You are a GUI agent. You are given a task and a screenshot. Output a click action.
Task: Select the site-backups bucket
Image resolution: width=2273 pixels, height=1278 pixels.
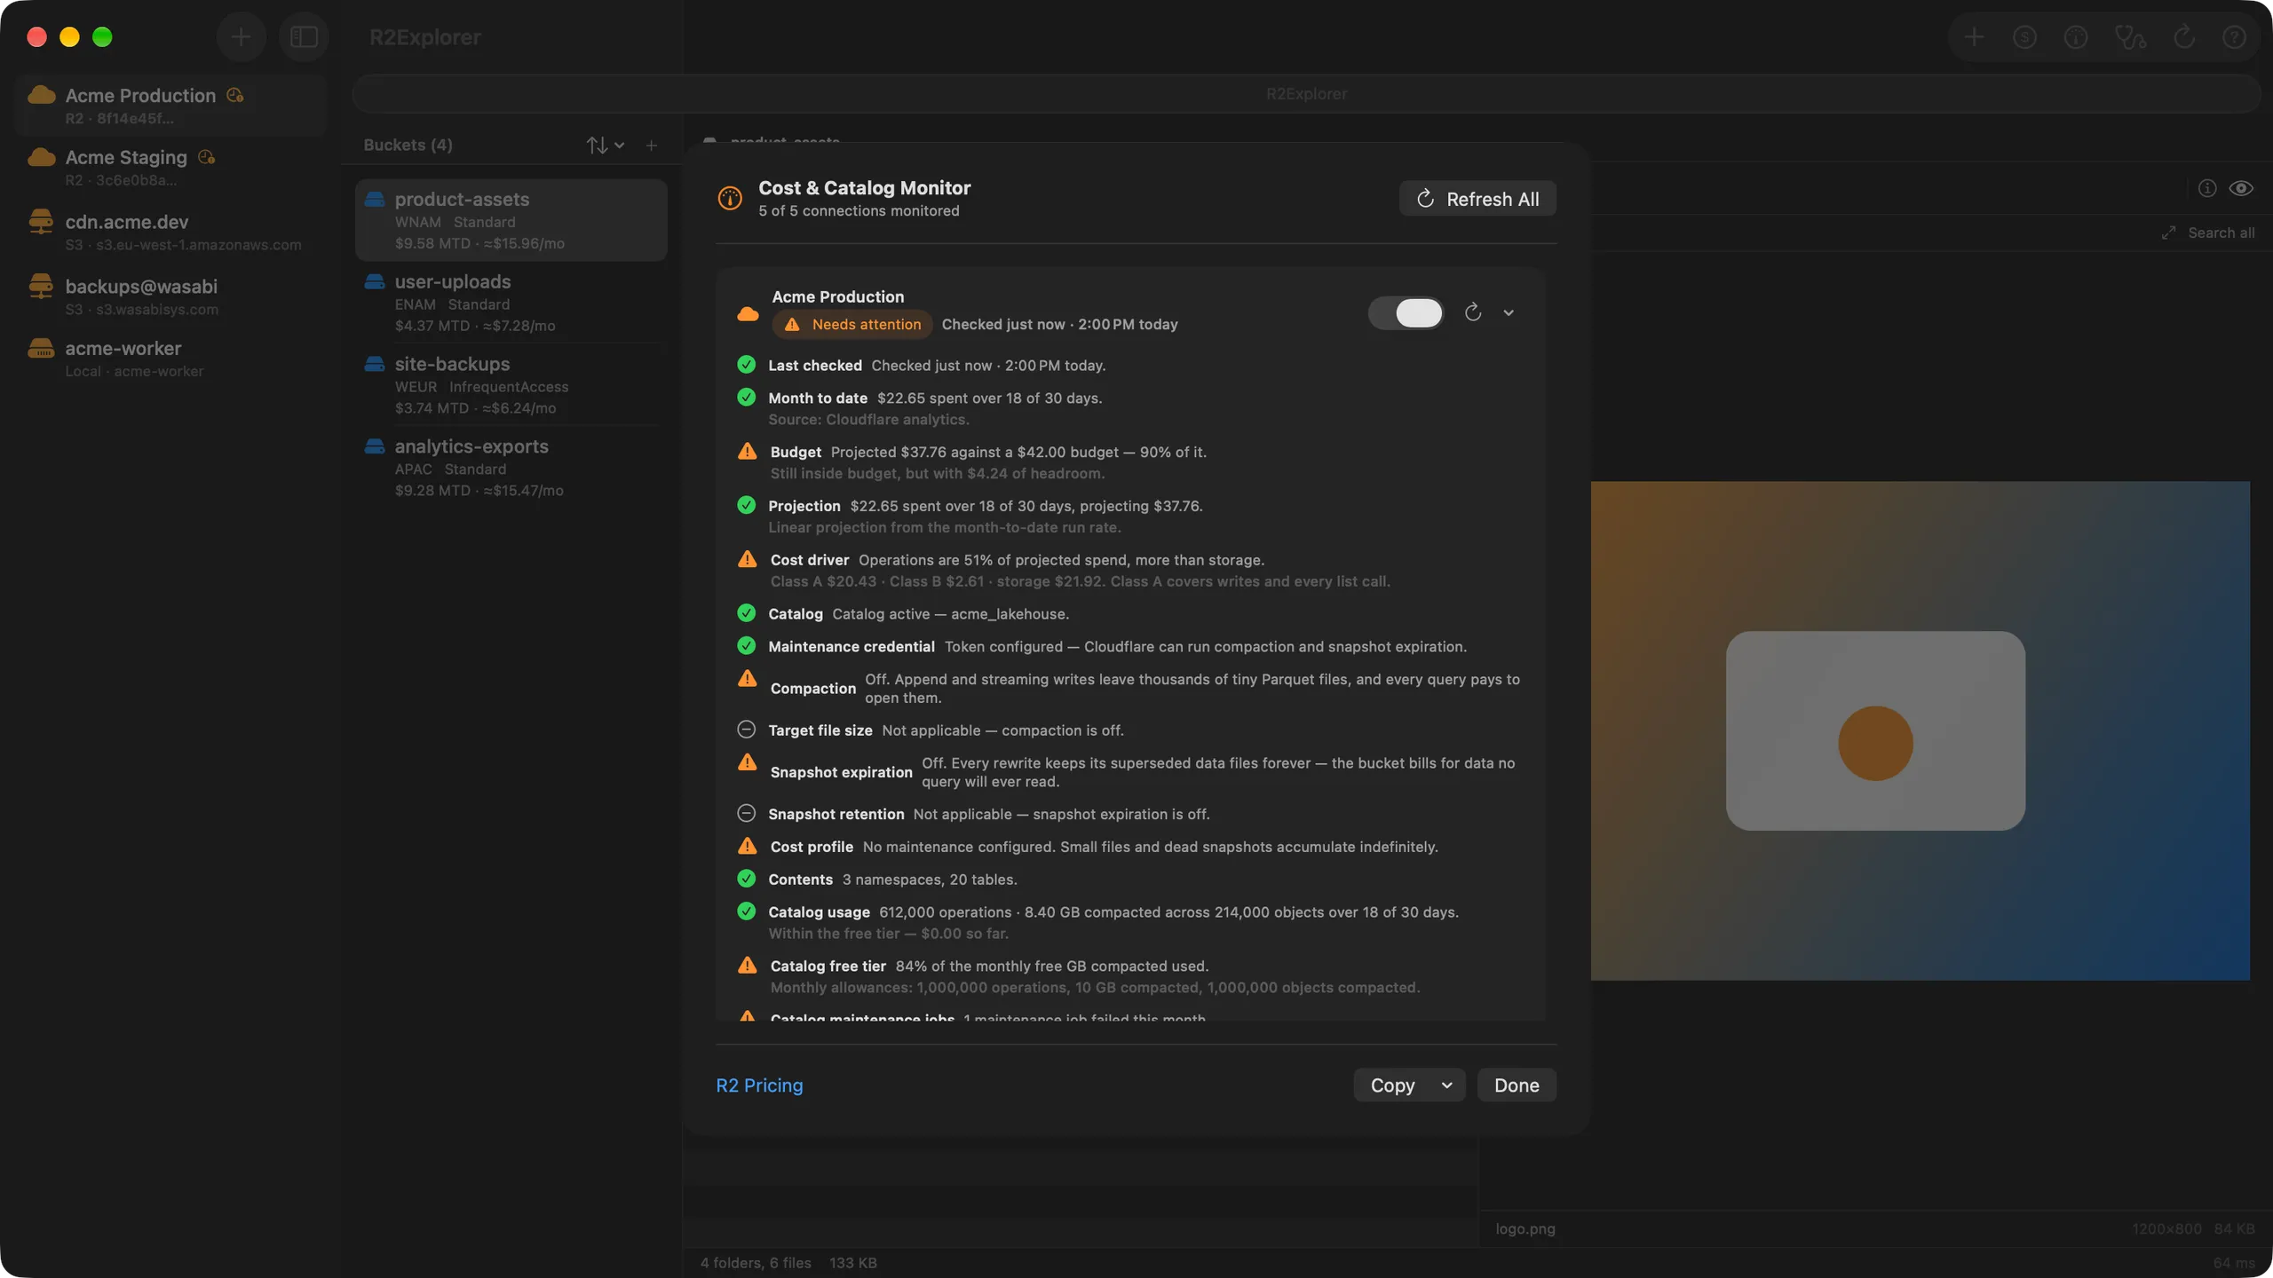tap(511, 385)
